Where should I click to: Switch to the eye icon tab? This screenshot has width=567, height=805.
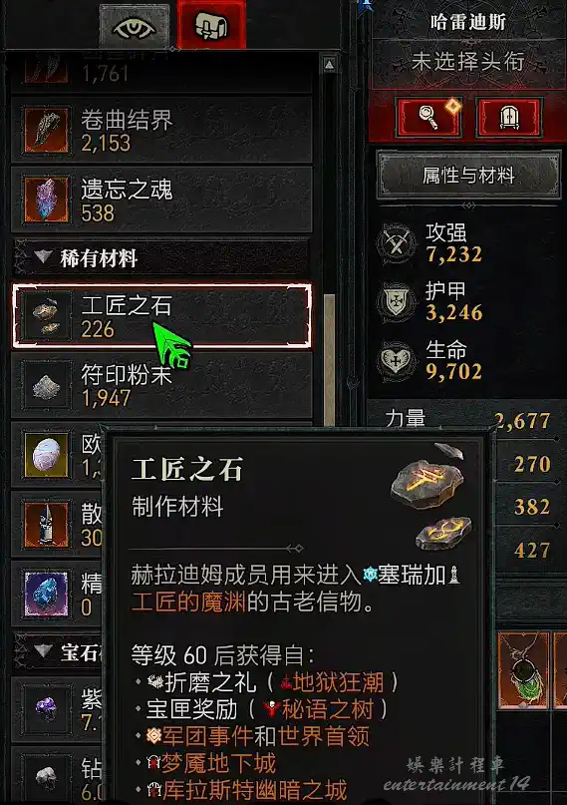click(x=135, y=26)
